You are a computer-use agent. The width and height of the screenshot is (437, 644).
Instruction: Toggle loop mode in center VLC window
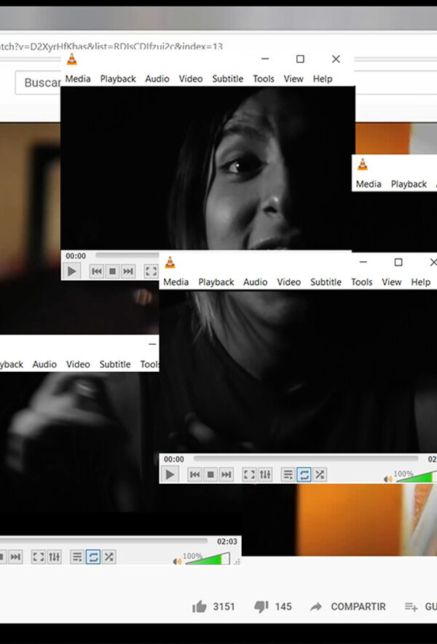(x=304, y=474)
